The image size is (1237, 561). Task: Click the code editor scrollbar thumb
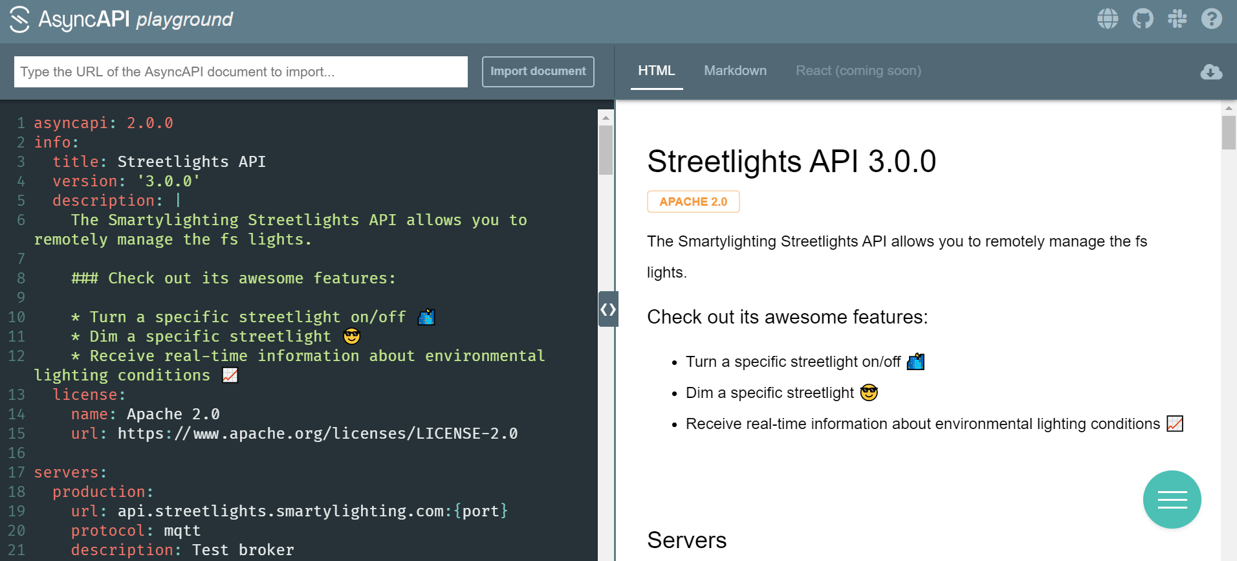pos(606,150)
